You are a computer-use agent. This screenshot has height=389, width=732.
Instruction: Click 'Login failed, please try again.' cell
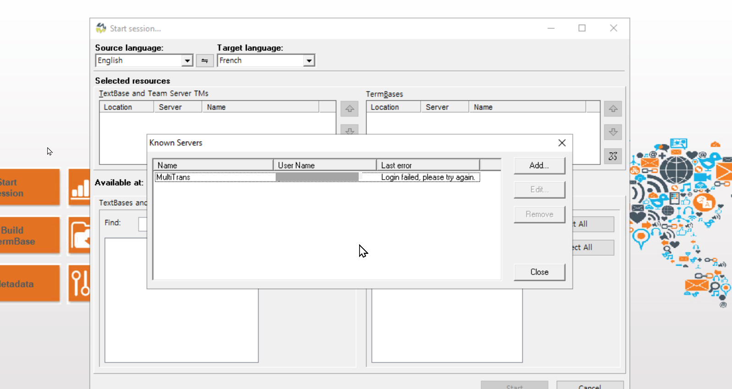pos(428,177)
